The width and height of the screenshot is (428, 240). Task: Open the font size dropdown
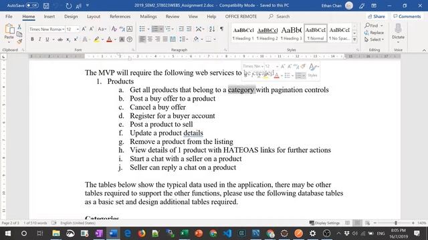78,29
